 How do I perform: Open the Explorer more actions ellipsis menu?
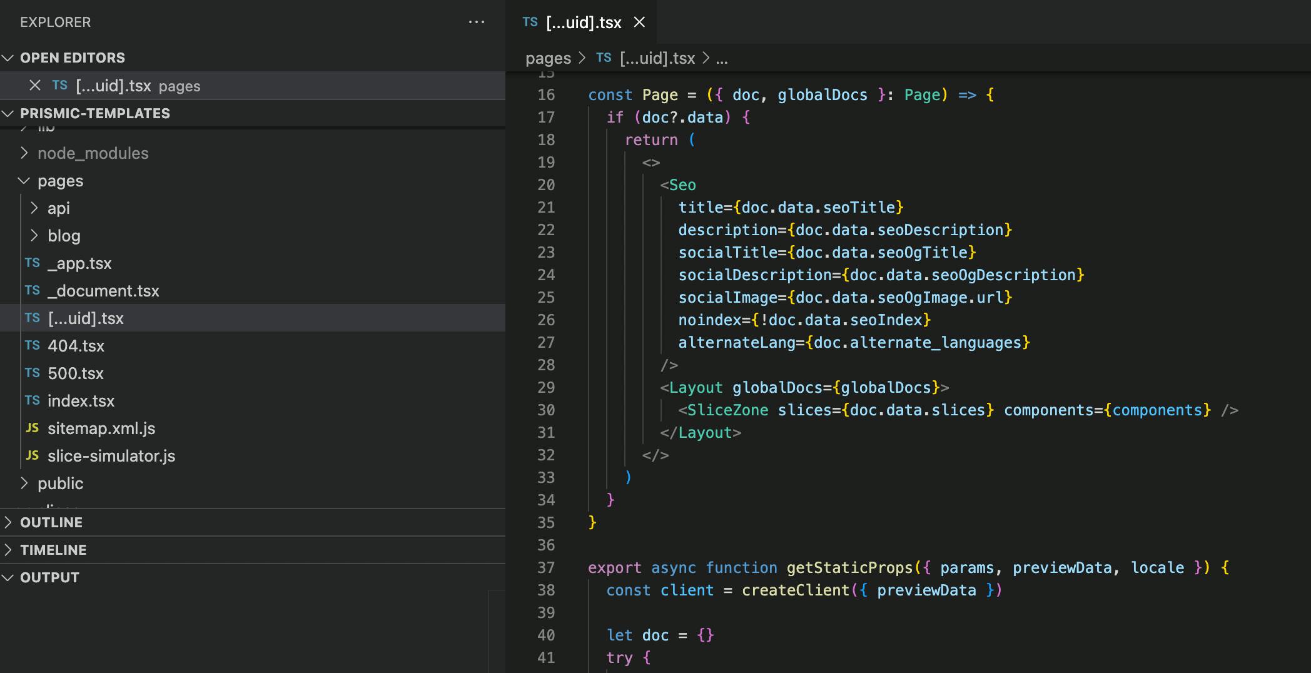476,23
